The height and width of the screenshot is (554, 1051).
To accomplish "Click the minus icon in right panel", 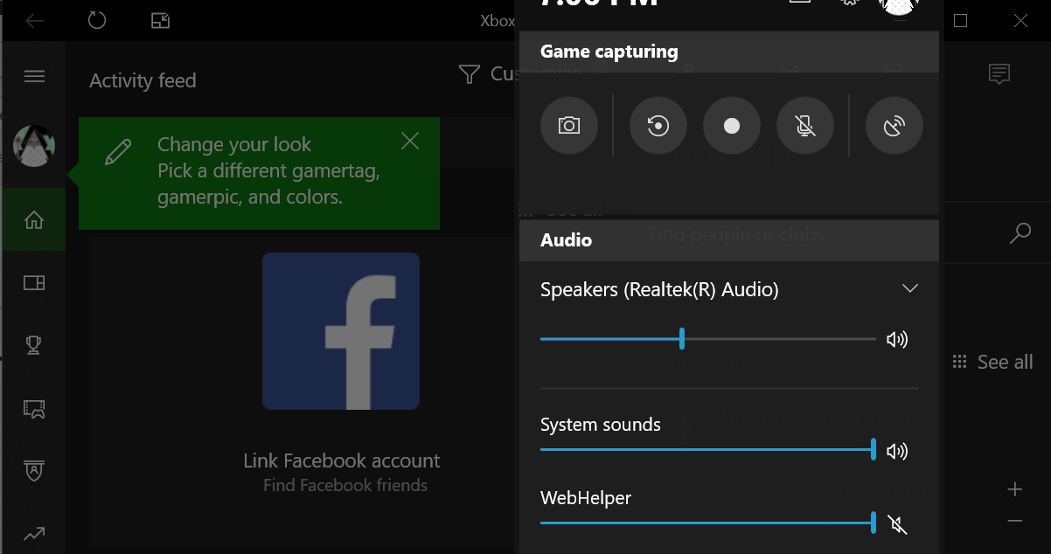I will tap(1014, 521).
